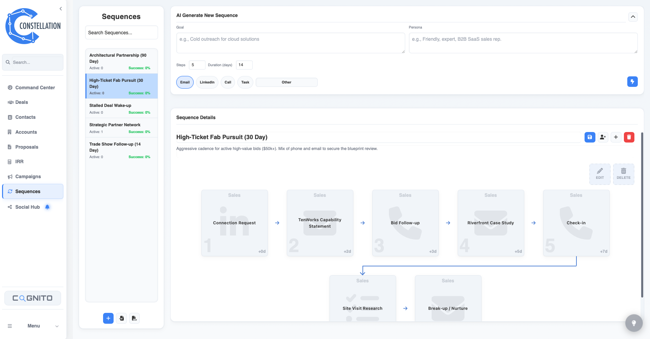650x339 pixels.
Task: Add a new step with the plus icon
Action: pos(616,137)
